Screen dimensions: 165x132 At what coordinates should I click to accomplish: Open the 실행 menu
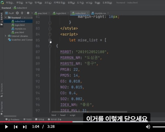(x=71, y=3)
